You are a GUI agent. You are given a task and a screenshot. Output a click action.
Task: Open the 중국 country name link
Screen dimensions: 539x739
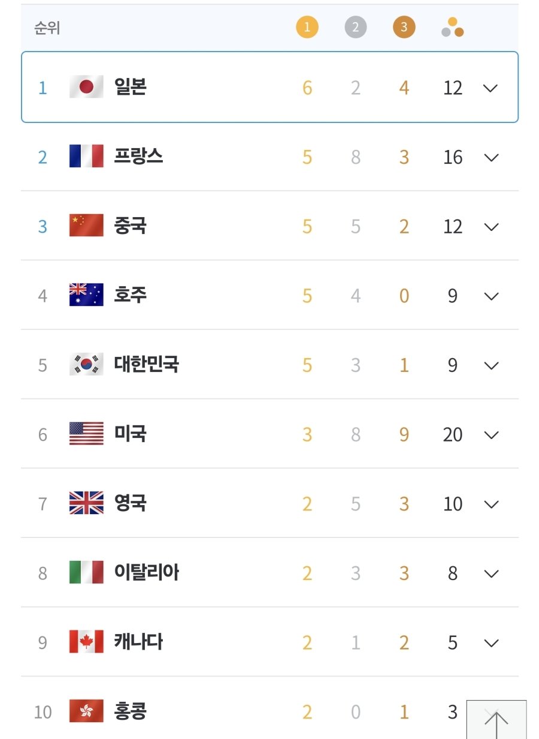130,226
